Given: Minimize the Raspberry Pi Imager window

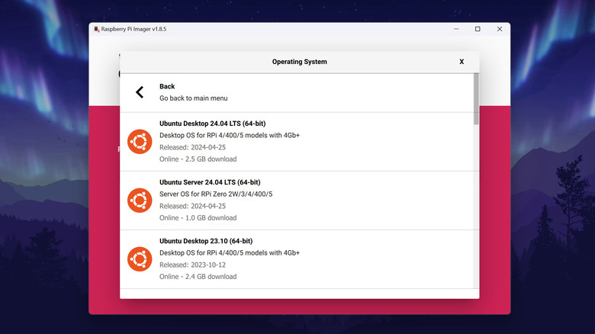Looking at the screenshot, I should [456, 29].
